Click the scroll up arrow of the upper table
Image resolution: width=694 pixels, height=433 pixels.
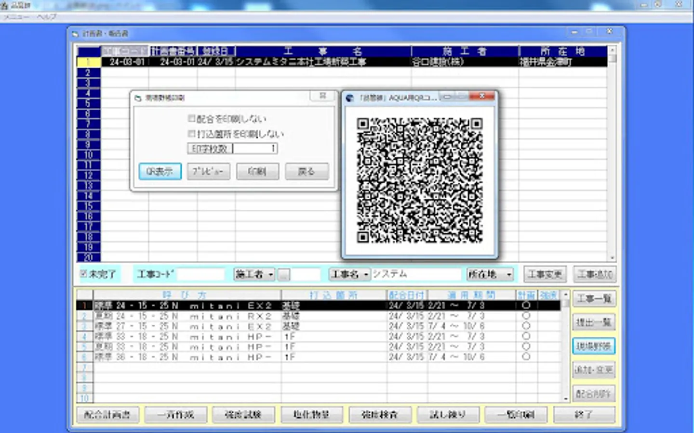[x=613, y=50]
